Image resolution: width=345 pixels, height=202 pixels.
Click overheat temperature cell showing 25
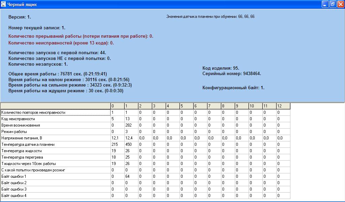pos(131,157)
